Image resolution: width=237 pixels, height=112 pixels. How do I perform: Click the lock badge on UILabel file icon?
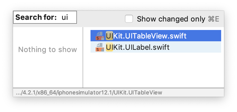click(x=103, y=50)
